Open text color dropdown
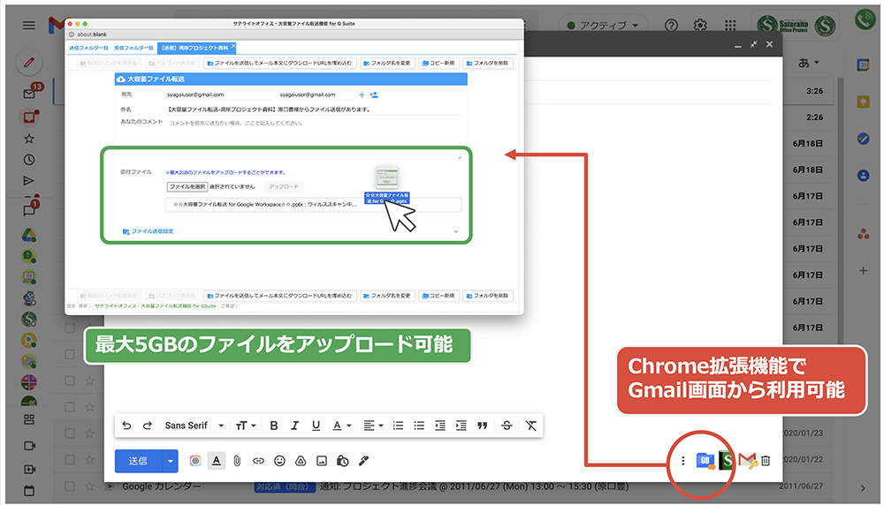Viewport: 884px width, 505px height. coord(341,426)
